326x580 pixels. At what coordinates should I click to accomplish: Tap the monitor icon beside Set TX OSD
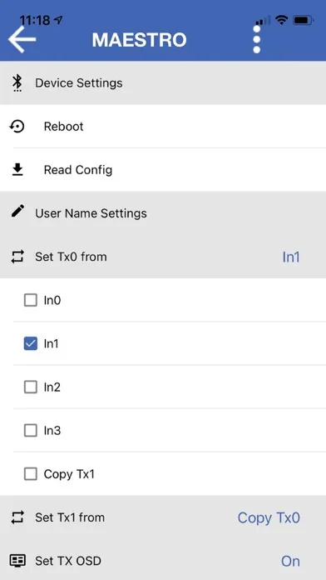tap(17, 561)
